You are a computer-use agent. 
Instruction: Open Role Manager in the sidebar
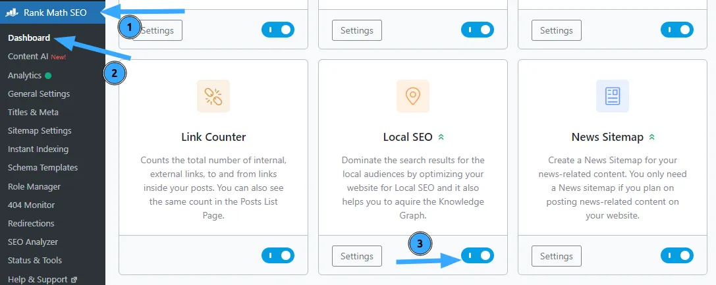[34, 186]
